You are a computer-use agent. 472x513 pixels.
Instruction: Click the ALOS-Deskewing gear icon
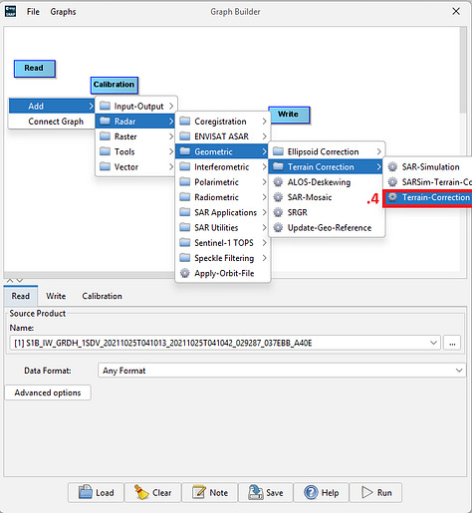click(278, 182)
